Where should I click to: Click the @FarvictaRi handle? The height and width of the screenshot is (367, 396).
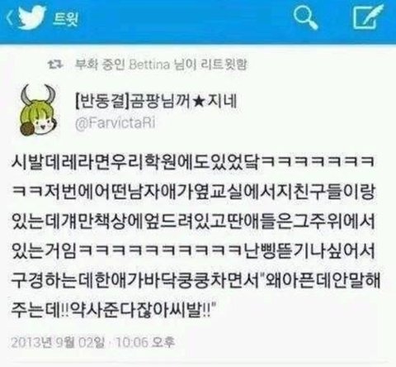pos(115,123)
